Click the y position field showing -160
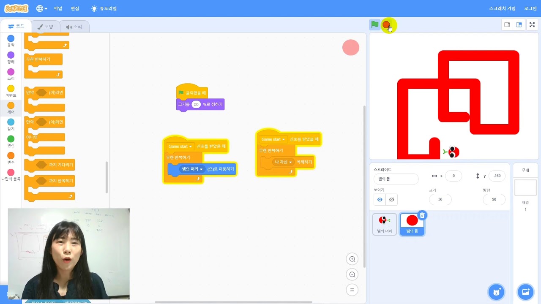 click(x=497, y=176)
